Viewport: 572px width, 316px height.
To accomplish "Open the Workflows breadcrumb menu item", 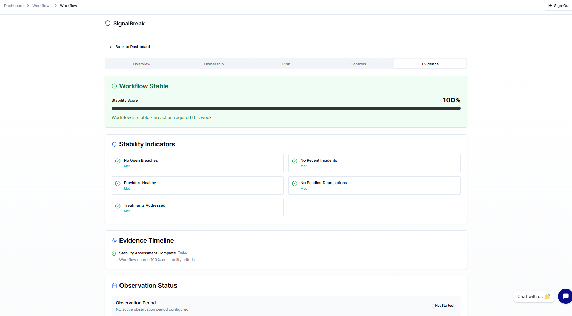I will point(41,5).
